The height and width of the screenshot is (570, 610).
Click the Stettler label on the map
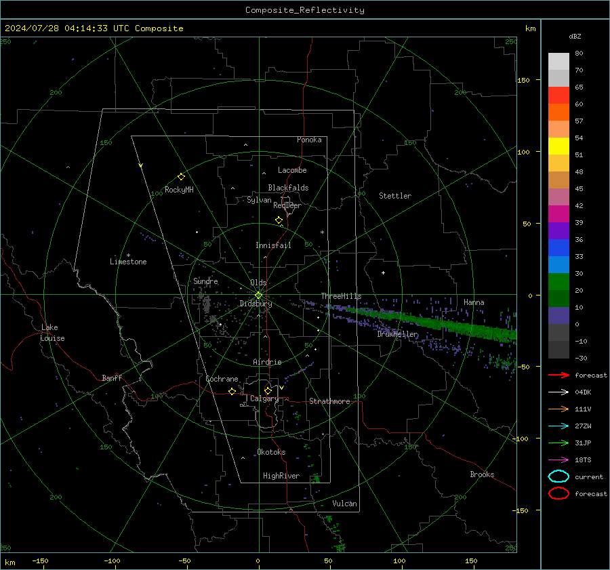[x=395, y=196]
